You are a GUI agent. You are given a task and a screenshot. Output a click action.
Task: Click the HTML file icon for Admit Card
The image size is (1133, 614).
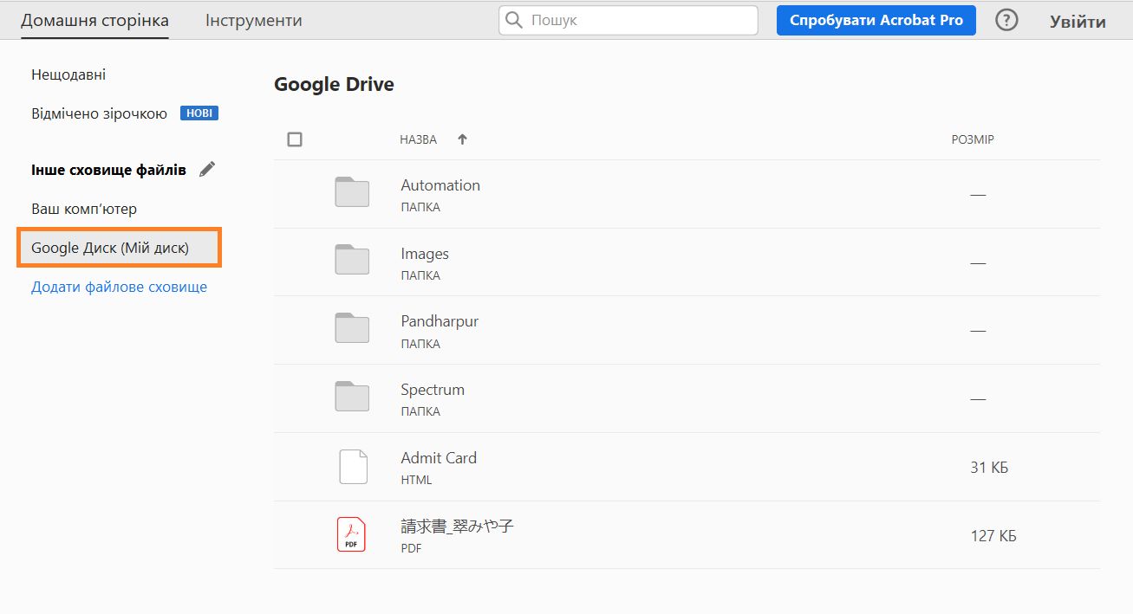351,466
